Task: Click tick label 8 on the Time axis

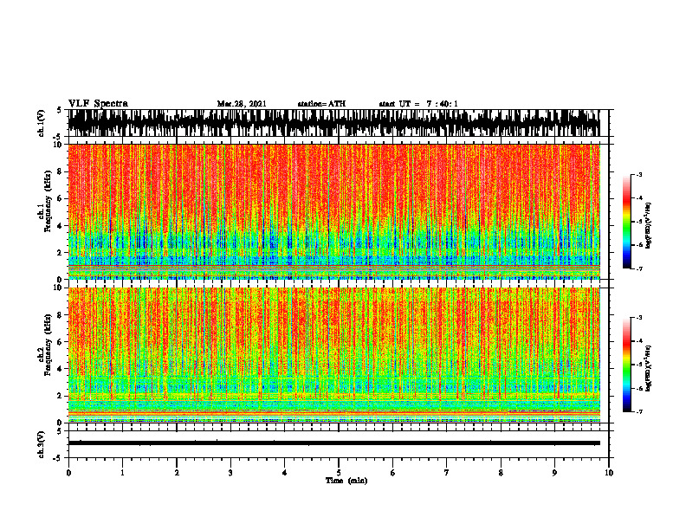Action: [501, 473]
